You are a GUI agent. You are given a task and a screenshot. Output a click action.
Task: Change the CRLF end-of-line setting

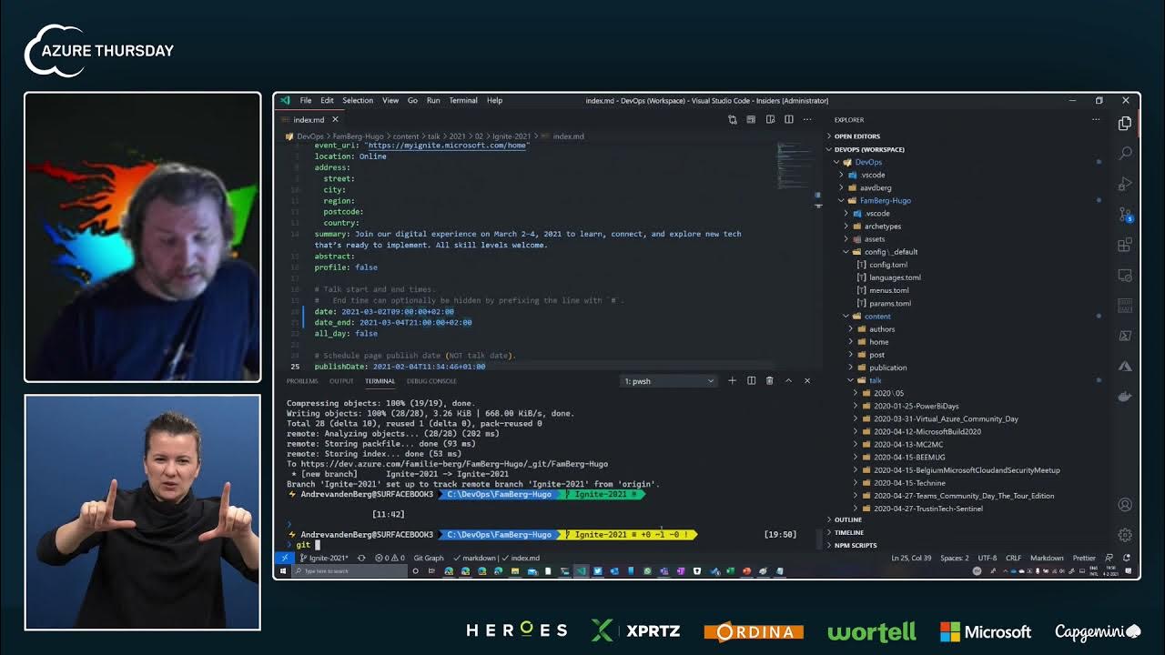(1014, 558)
